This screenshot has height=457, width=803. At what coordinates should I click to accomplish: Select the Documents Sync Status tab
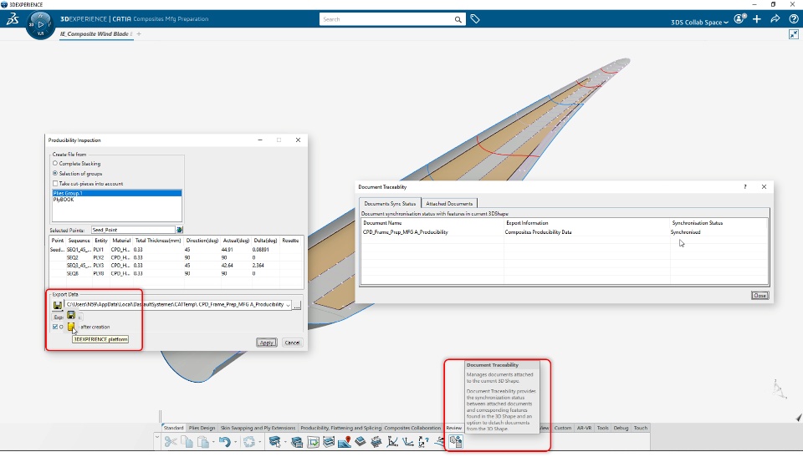click(x=390, y=203)
